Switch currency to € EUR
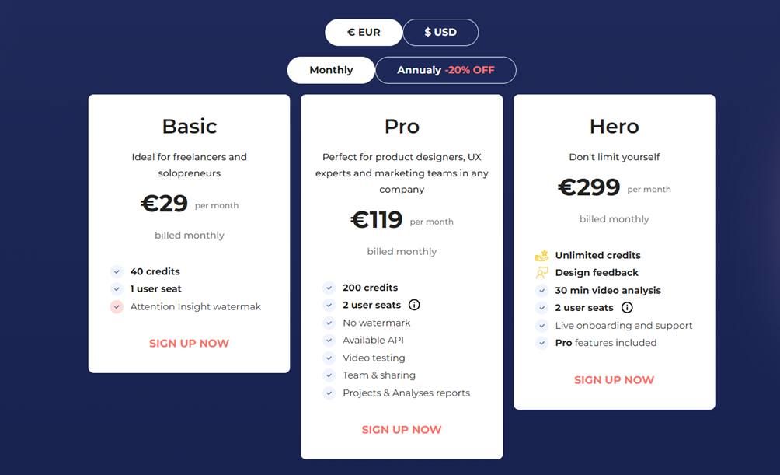This screenshot has width=780, height=475. coord(363,33)
